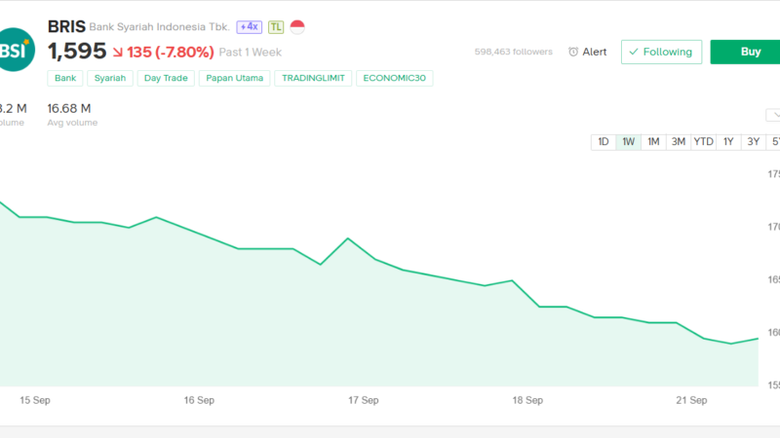
Task: Select the 1Y timeframe tab
Action: [728, 142]
